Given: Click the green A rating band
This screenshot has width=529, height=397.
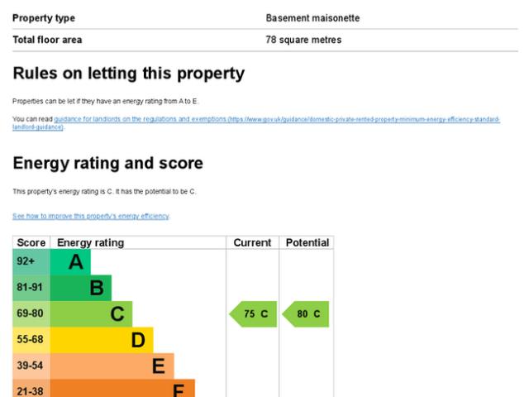Looking at the screenshot, I should 70,262.
